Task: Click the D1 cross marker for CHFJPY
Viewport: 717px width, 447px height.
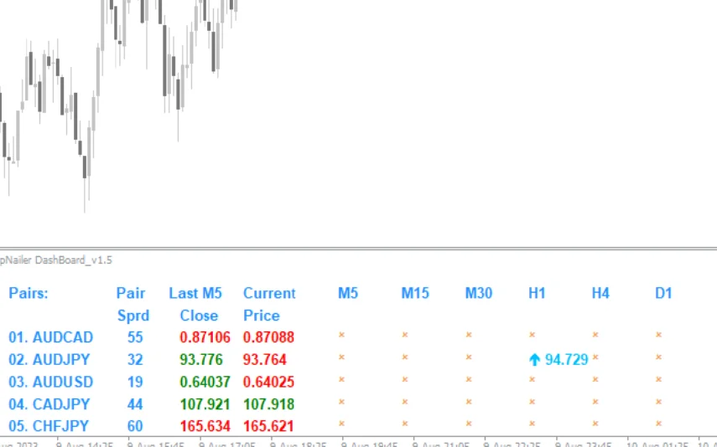Action: (x=658, y=424)
